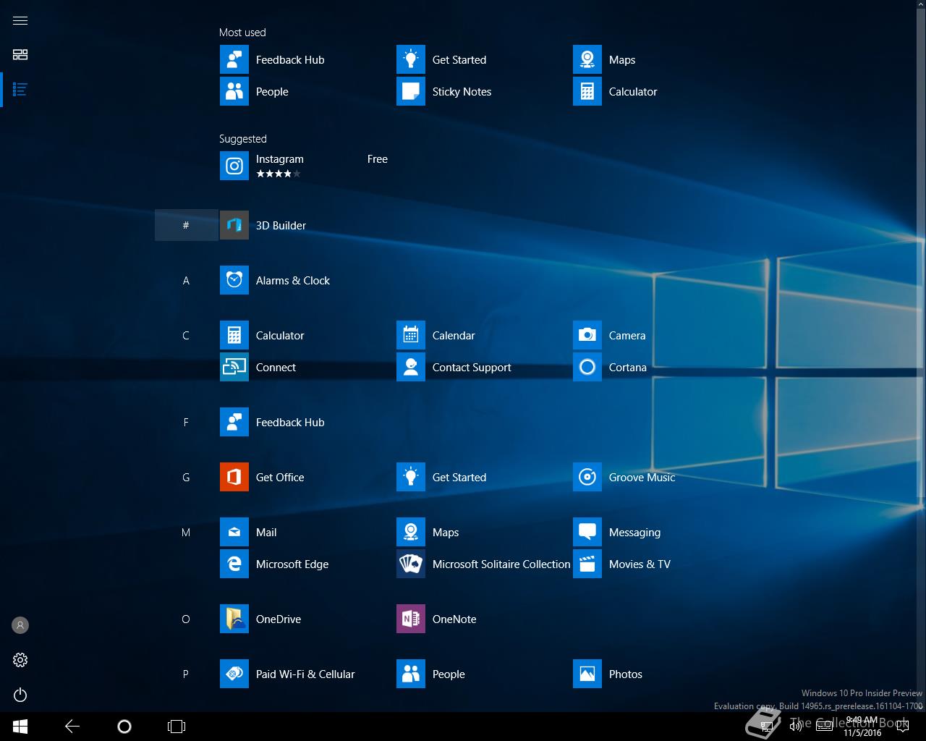Viewport: 926px width, 741px height.
Task: Launch the Camera app
Action: 660,335
